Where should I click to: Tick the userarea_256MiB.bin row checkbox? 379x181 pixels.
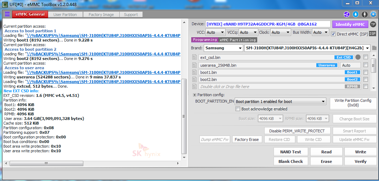[366, 65]
